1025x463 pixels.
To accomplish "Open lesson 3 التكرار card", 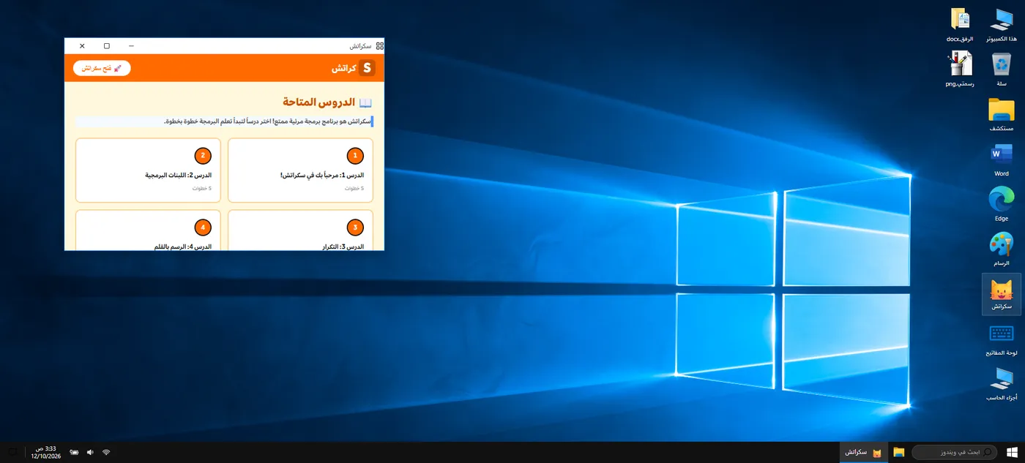I will 301,230.
